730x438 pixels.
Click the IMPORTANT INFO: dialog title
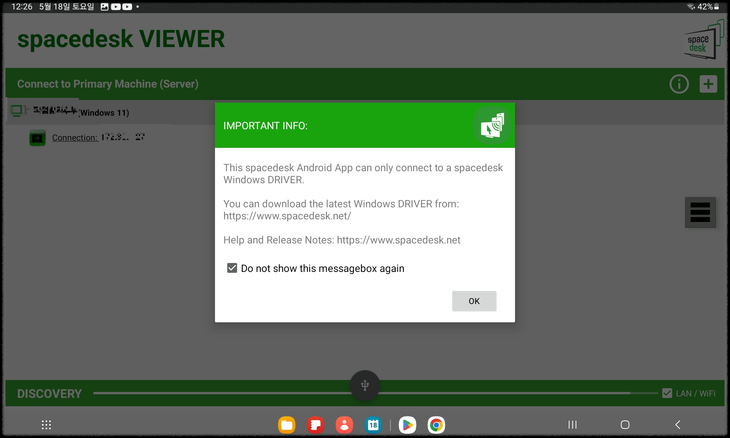coord(265,126)
